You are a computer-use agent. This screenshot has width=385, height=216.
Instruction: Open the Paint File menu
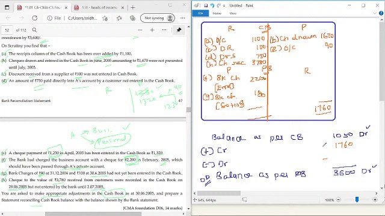tap(200, 13)
